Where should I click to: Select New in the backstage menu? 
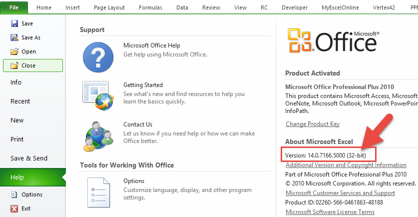tap(17, 120)
